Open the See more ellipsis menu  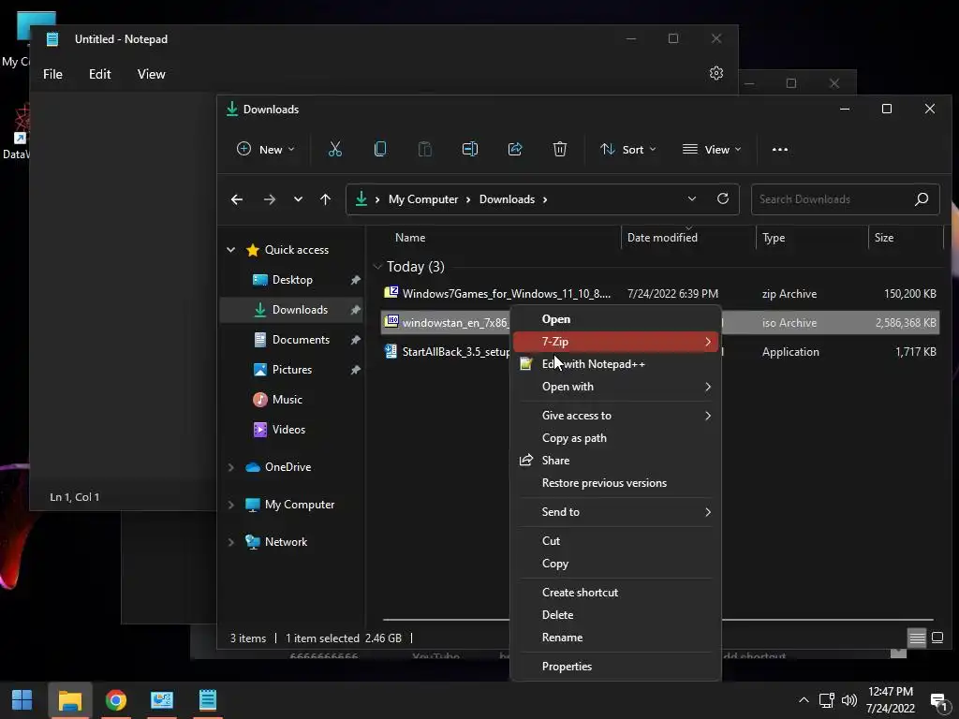click(780, 149)
